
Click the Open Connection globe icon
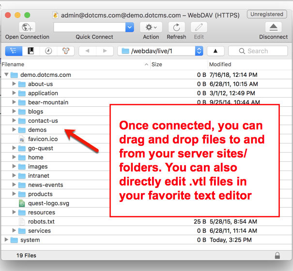tap(27, 28)
